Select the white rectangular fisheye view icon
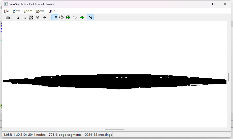 pyautogui.click(x=75, y=18)
